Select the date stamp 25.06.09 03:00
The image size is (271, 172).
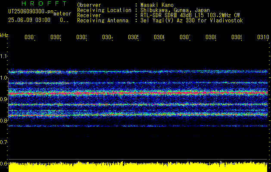click(29, 20)
